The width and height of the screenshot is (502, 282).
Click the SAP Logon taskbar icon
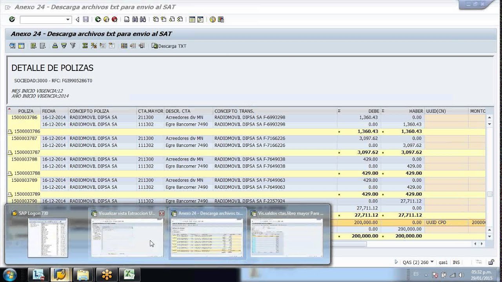point(60,275)
